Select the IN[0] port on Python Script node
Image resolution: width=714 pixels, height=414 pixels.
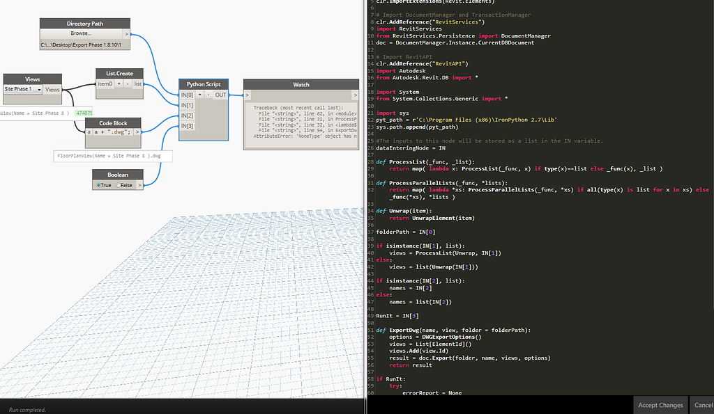coord(187,95)
